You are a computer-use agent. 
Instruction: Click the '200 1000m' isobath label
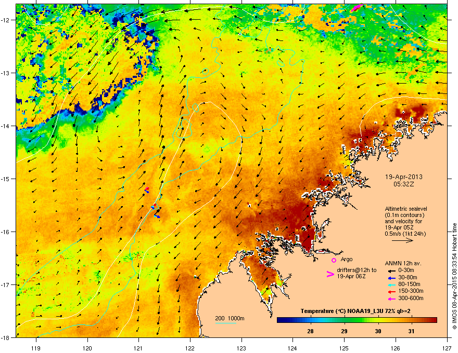(230, 318)
